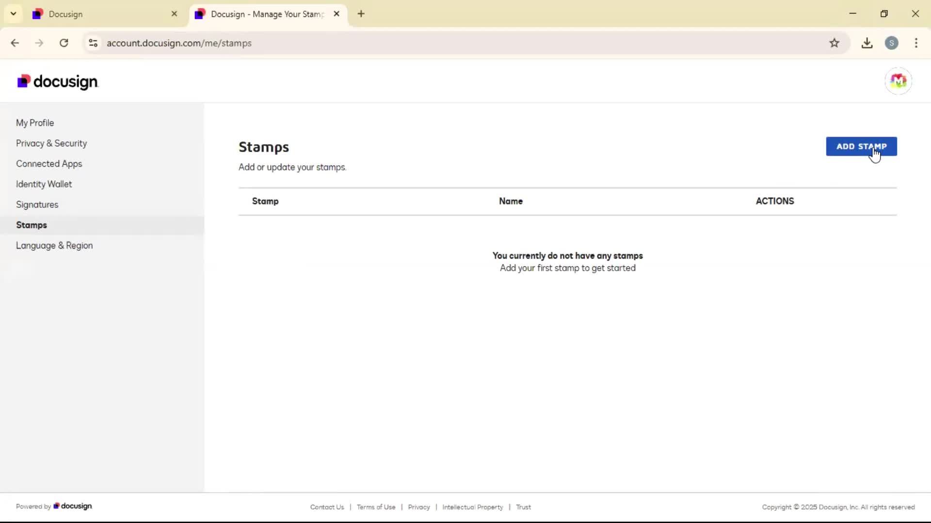Open the Privacy footer link

point(419,507)
